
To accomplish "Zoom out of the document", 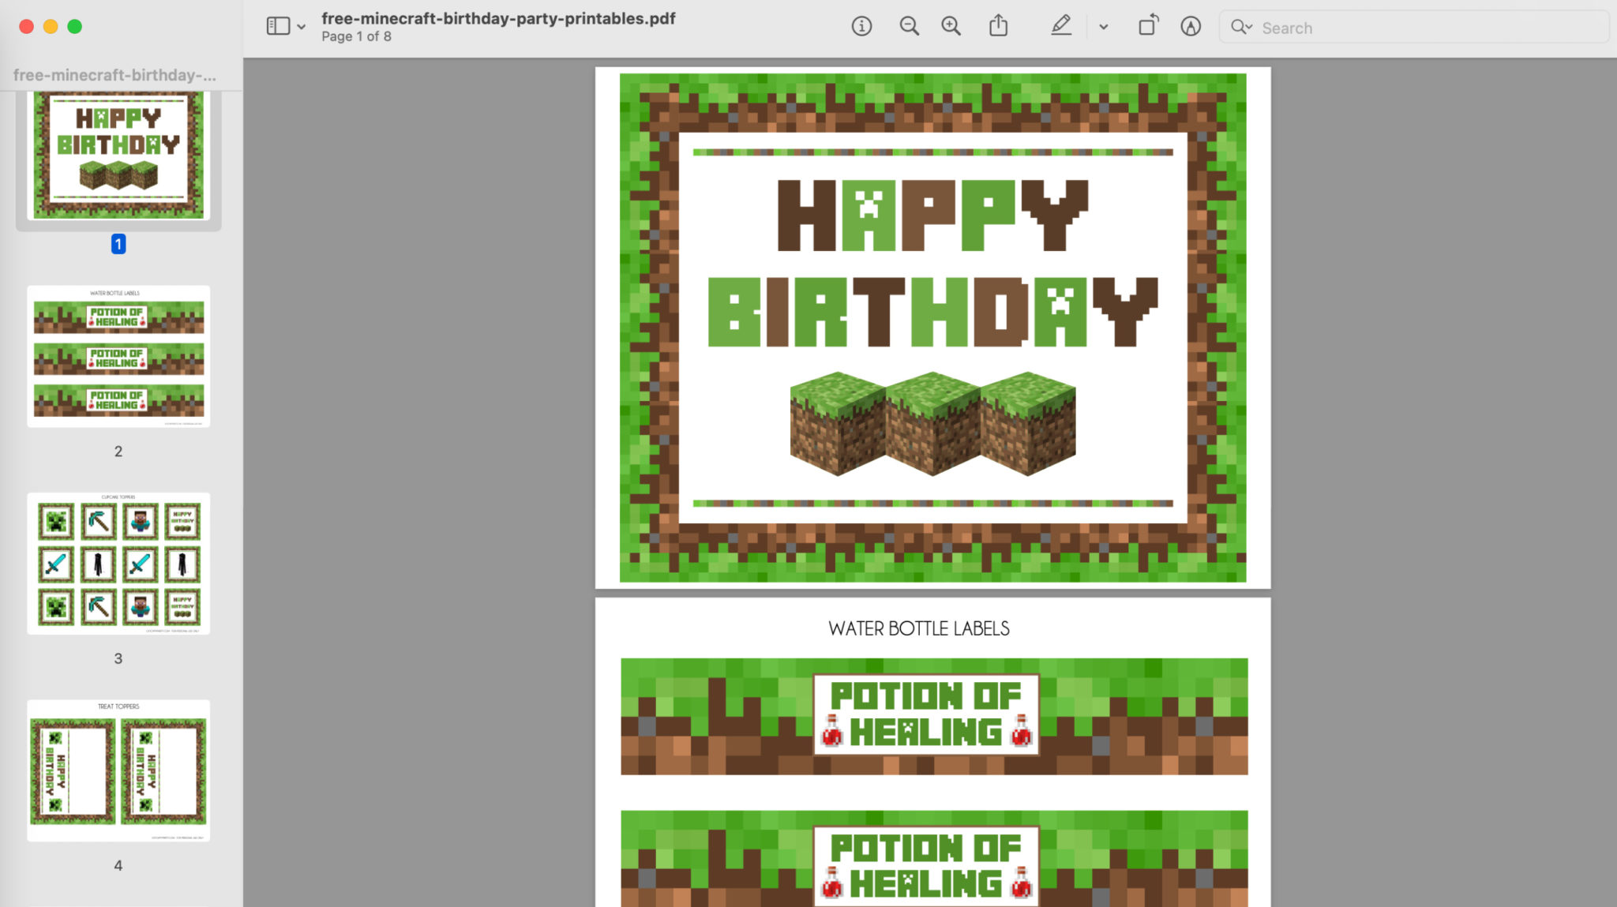I will click(x=909, y=26).
